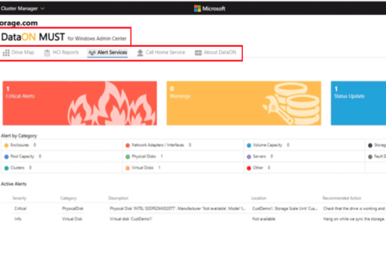The height and width of the screenshot is (257, 386).
Task: Click 'Hang on while we sync' action
Action: 354,219
